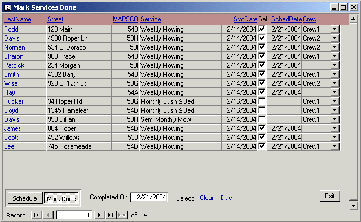Select MAPSCO cell 54A
Screen dimensions: 361x222
[x=125, y=92]
